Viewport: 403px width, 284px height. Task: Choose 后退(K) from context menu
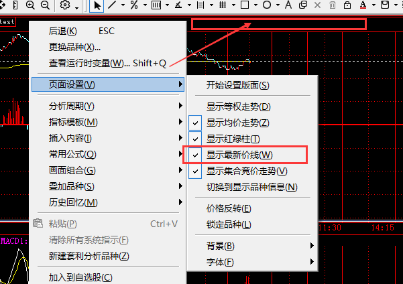pyautogui.click(x=108, y=31)
